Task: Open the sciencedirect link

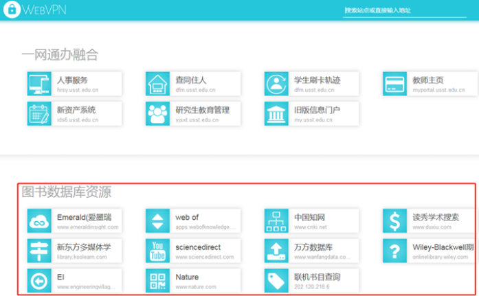Action: (x=193, y=251)
